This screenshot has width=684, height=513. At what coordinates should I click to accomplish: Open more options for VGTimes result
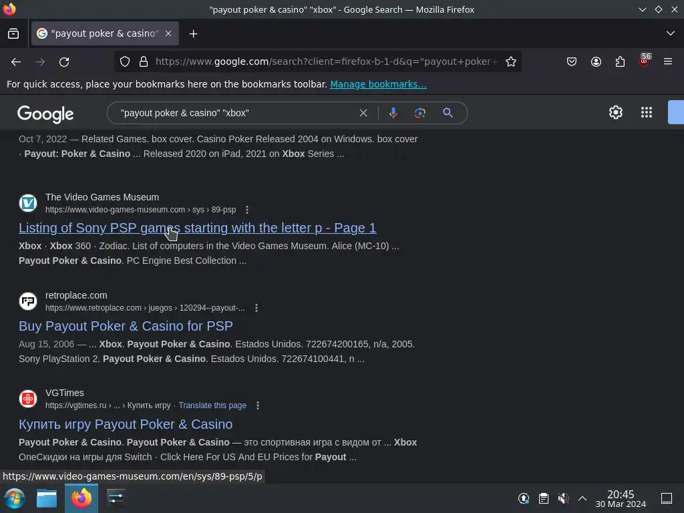pos(258,405)
